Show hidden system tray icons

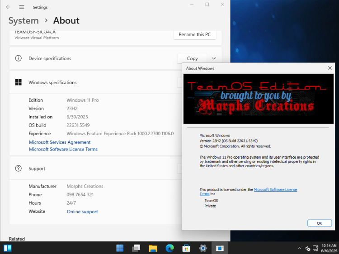(299, 248)
